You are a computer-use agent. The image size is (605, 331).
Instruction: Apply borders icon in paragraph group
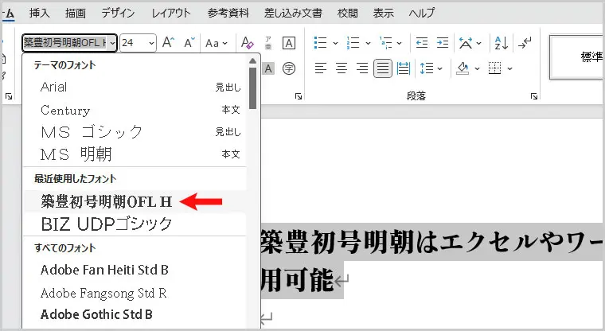[x=494, y=68]
